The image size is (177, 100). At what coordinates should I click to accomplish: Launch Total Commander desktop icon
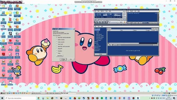click(x=17, y=56)
